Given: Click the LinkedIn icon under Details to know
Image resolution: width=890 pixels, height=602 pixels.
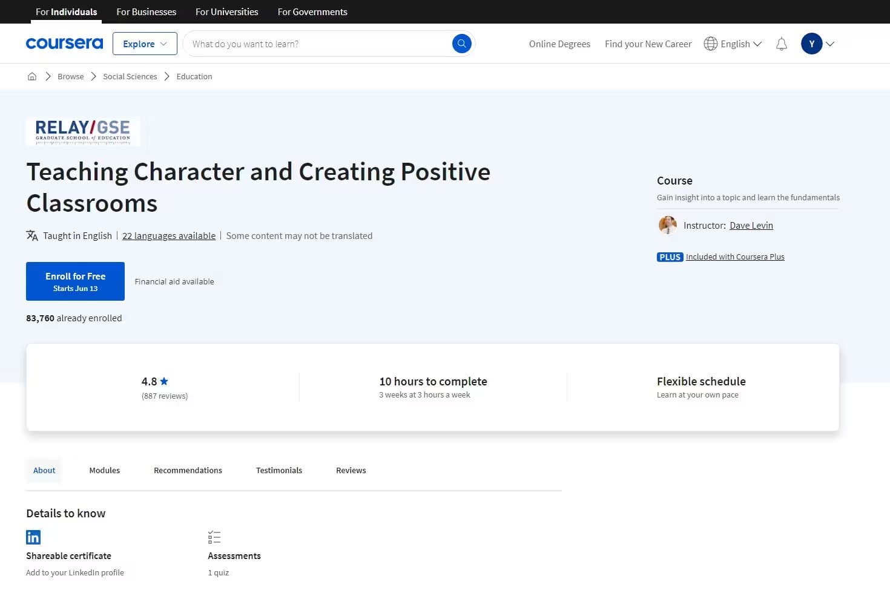Looking at the screenshot, I should (x=33, y=537).
